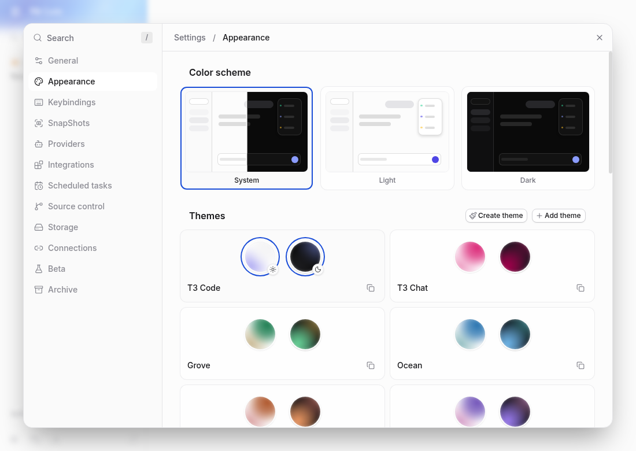636x451 pixels.
Task: Click the Source control branch icon
Action: click(39, 206)
